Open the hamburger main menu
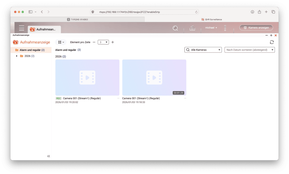The width and height of the screenshot is (289, 174). [22, 28]
